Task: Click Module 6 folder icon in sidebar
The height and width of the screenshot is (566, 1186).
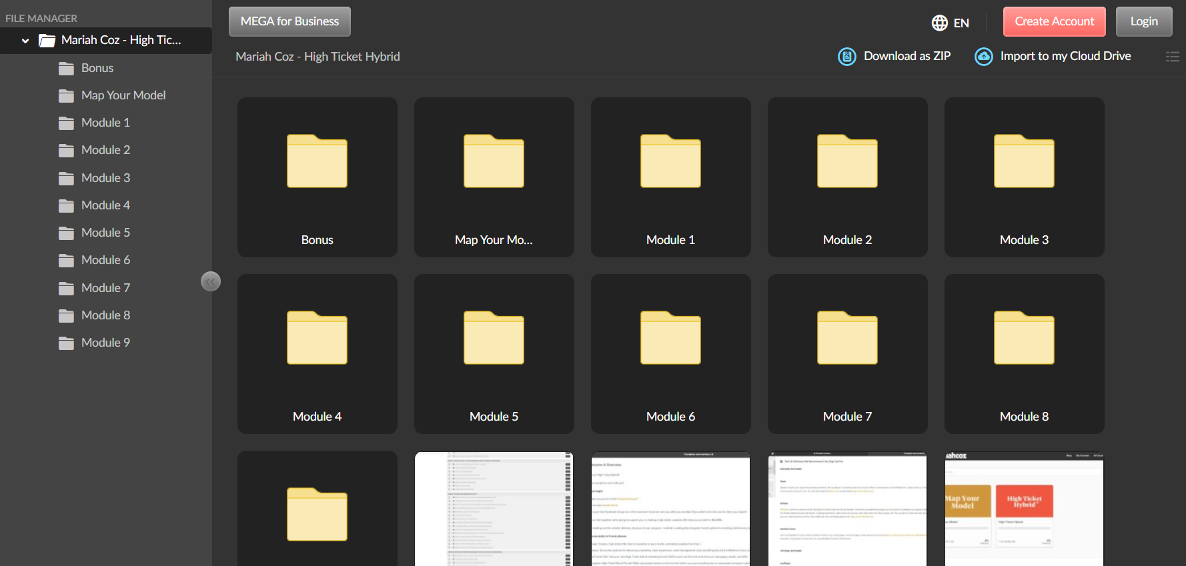Action: tap(66, 261)
